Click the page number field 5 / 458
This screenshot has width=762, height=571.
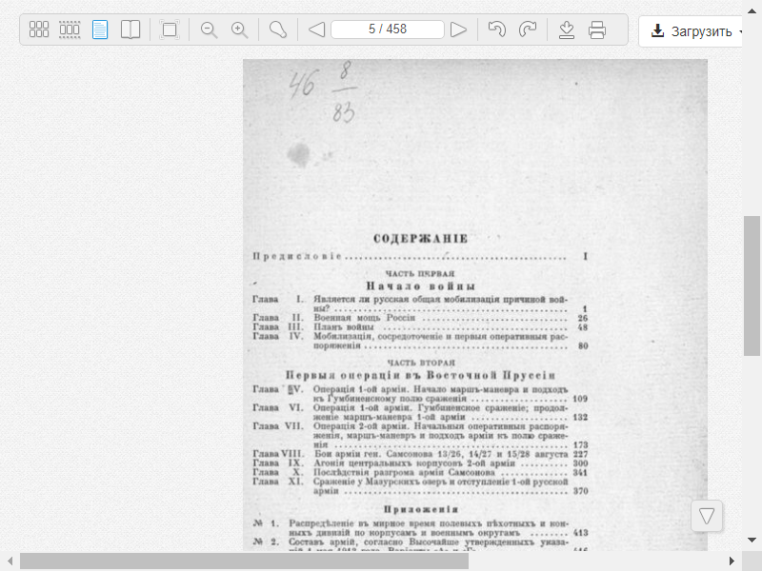[x=388, y=30]
